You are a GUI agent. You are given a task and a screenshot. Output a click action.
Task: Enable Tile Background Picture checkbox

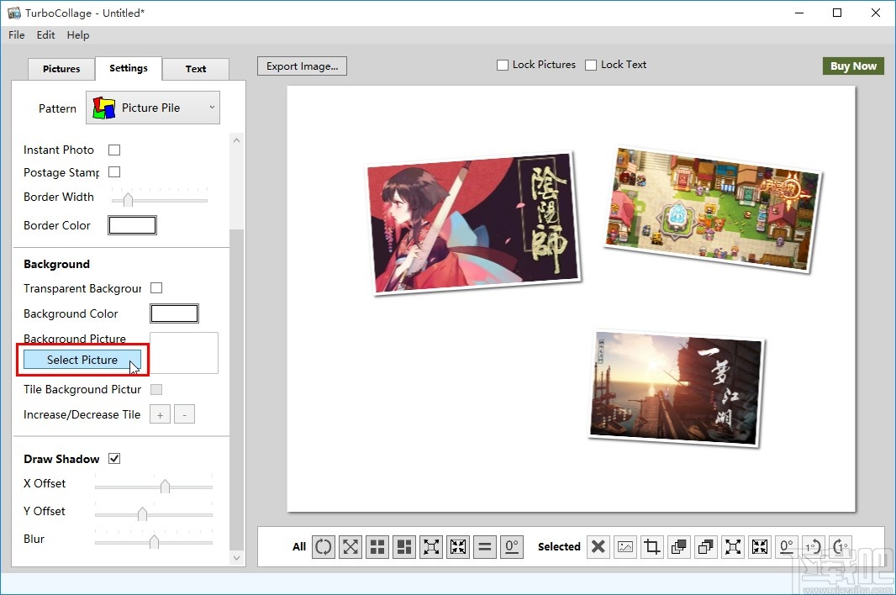156,389
